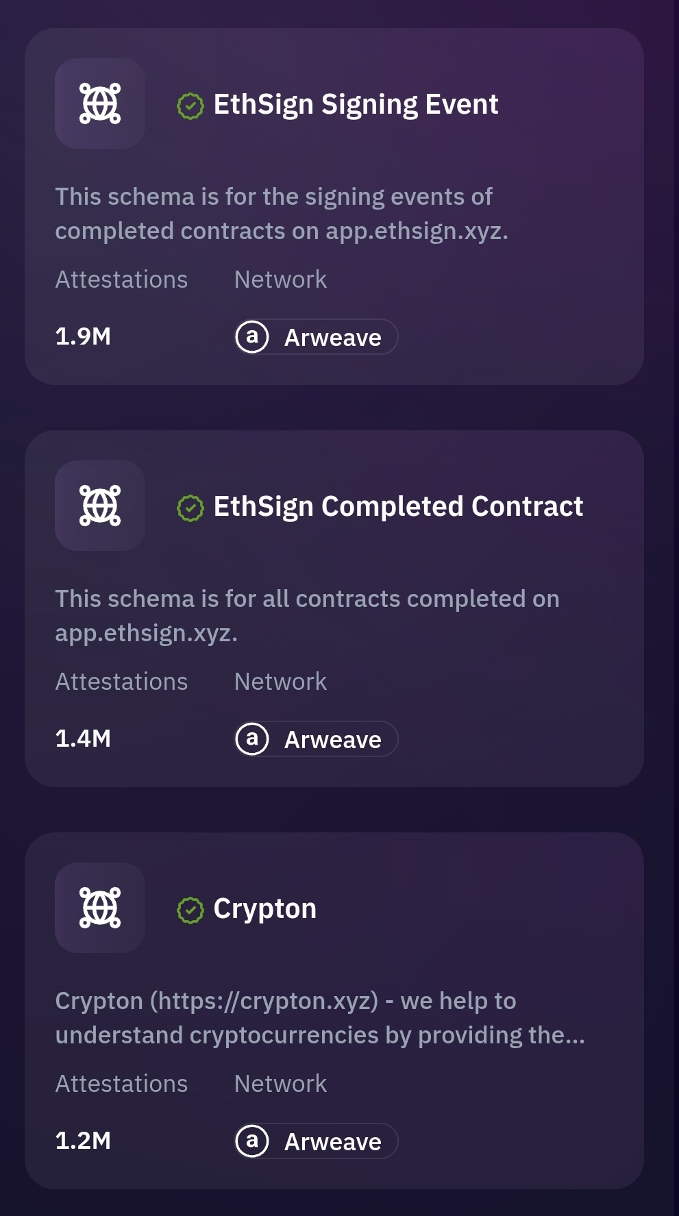Screen dimensions: 679x1216
Task: Click the Arweave logo in the Completed Contract card
Action: (x=252, y=739)
